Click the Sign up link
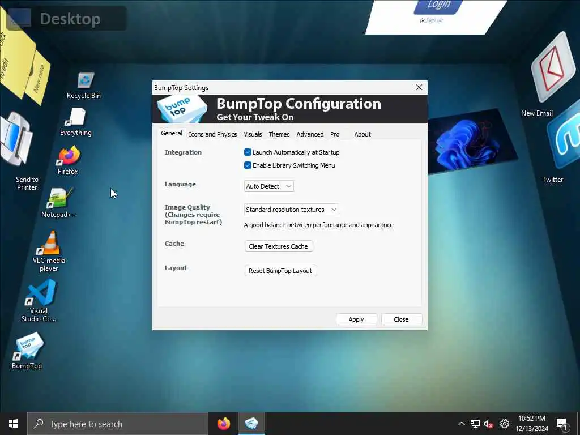Viewport: 580px width, 435px height. 434,20
